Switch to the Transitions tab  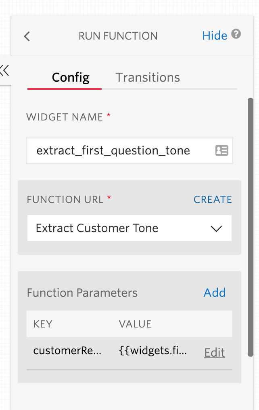(x=148, y=77)
